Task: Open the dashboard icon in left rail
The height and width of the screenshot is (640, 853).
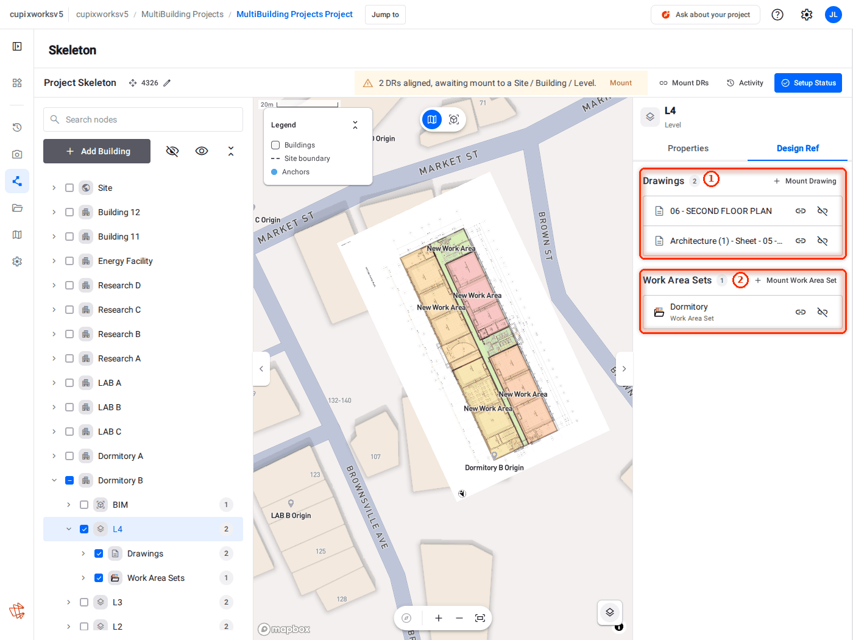Action: 17,83
